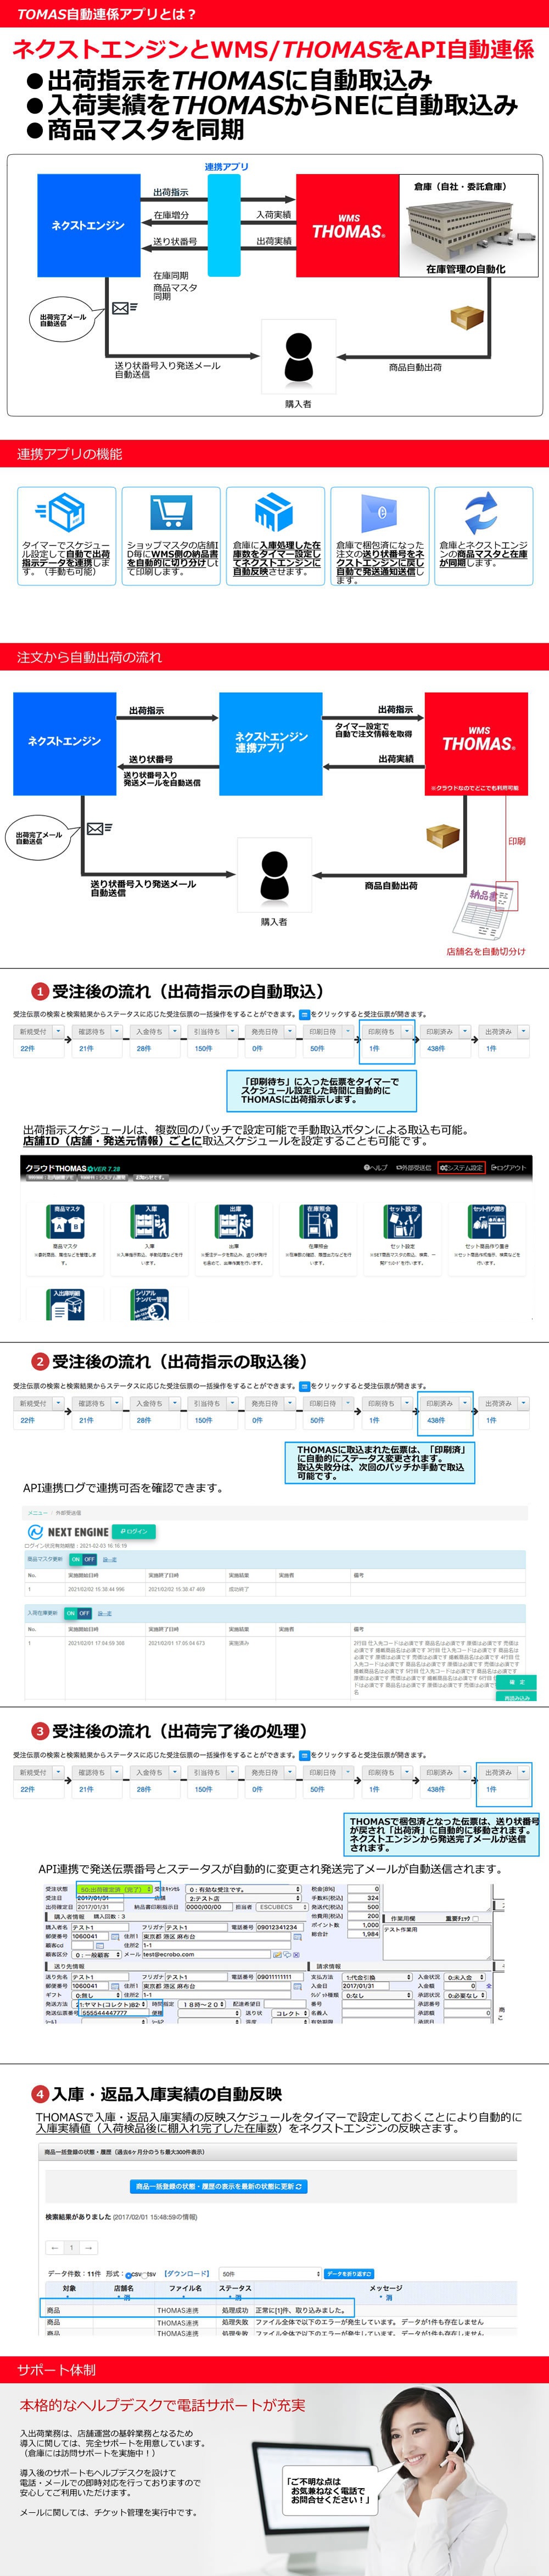Open the 発送方法 dropdown showing ヤマト
This screenshot has height=2576, width=549.
110,2004
